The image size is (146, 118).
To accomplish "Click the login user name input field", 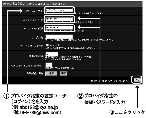I will [x=59, y=10].
